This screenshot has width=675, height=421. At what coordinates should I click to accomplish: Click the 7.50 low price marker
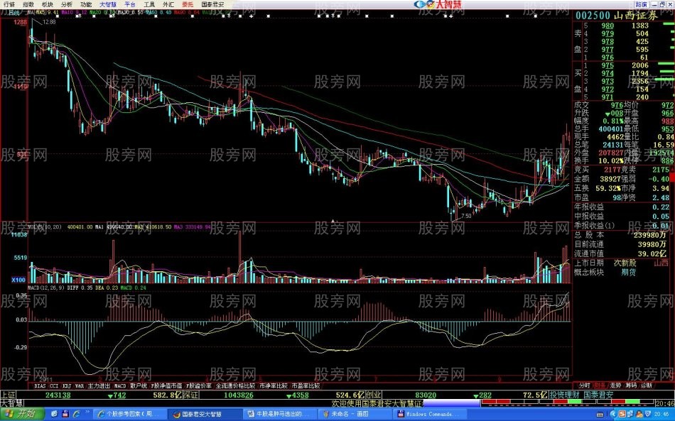[x=466, y=216]
